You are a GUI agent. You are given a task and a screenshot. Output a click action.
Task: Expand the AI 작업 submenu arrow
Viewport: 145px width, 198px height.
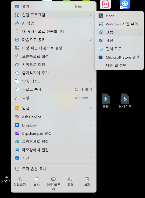click(91, 23)
